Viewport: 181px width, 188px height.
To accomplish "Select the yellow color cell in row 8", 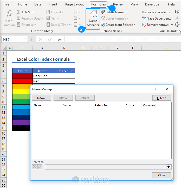I will tap(21, 92).
